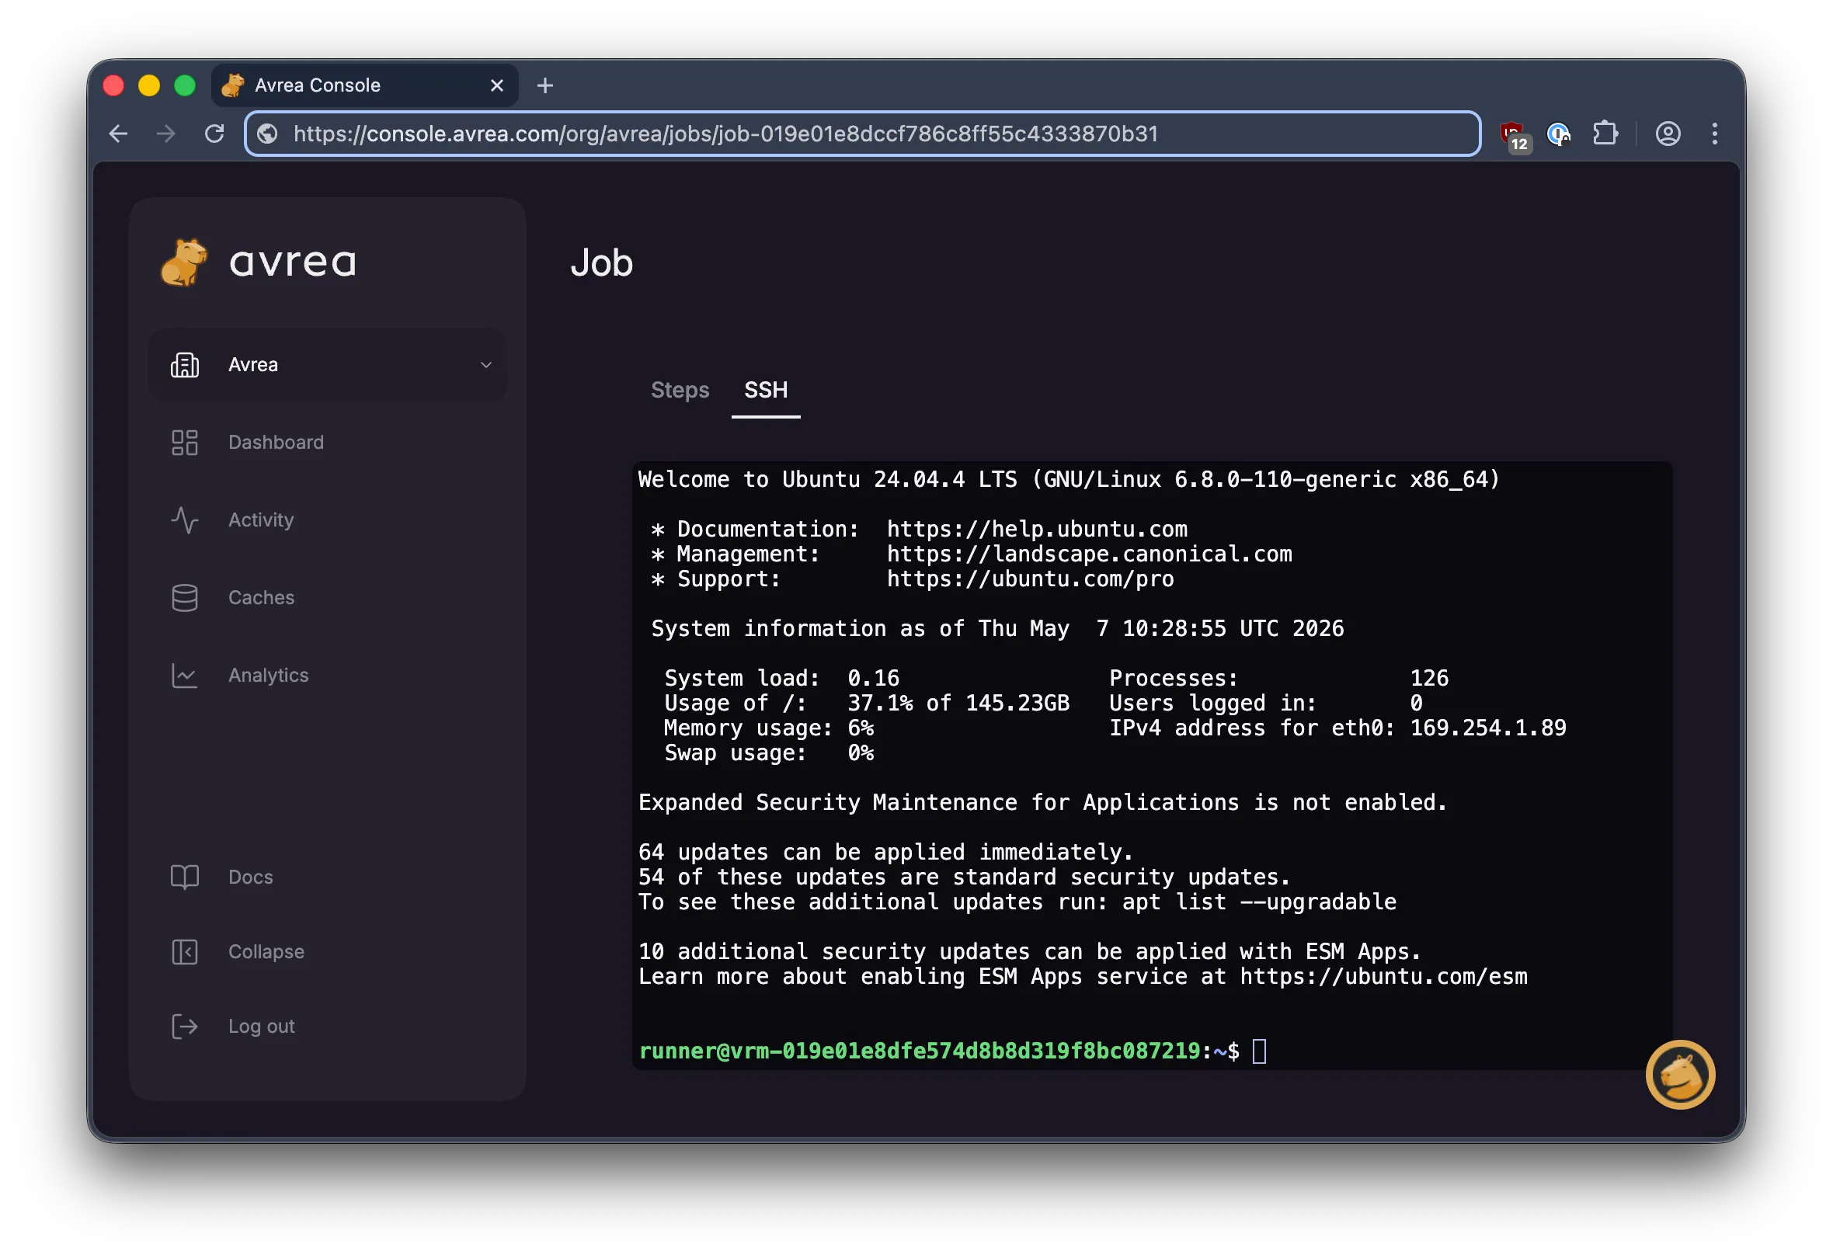Viewport: 1833px width, 1258px height.
Task: Open the Dashboard menu label
Action: pyautogui.click(x=276, y=443)
